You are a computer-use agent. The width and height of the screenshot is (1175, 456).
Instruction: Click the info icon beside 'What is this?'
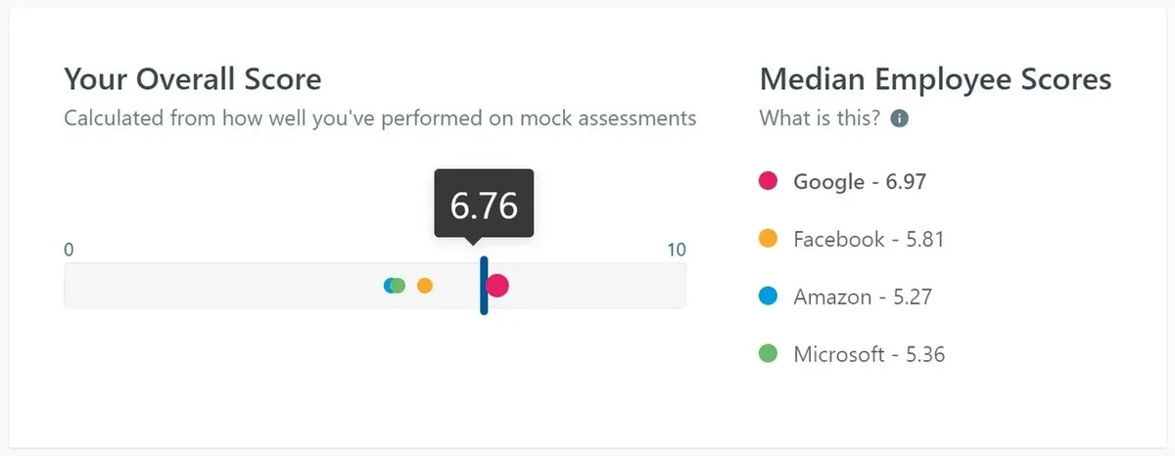tap(899, 118)
